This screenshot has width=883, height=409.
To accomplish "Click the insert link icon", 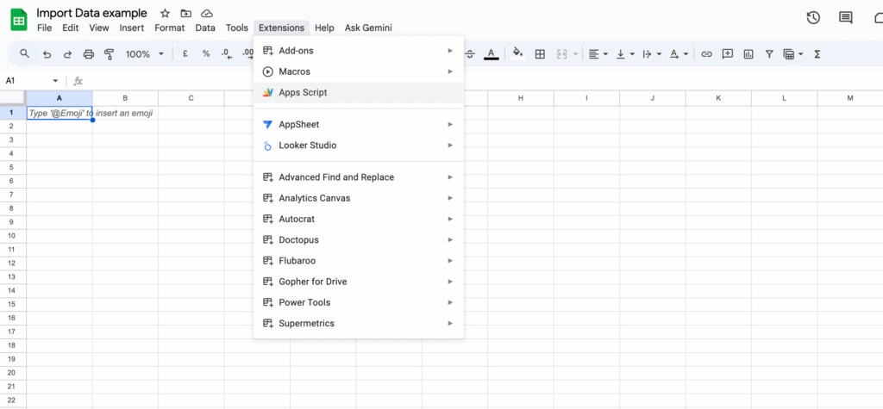I will [x=706, y=54].
